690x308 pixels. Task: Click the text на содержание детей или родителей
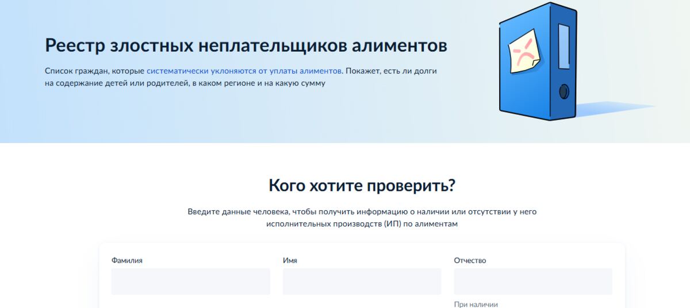[115, 83]
